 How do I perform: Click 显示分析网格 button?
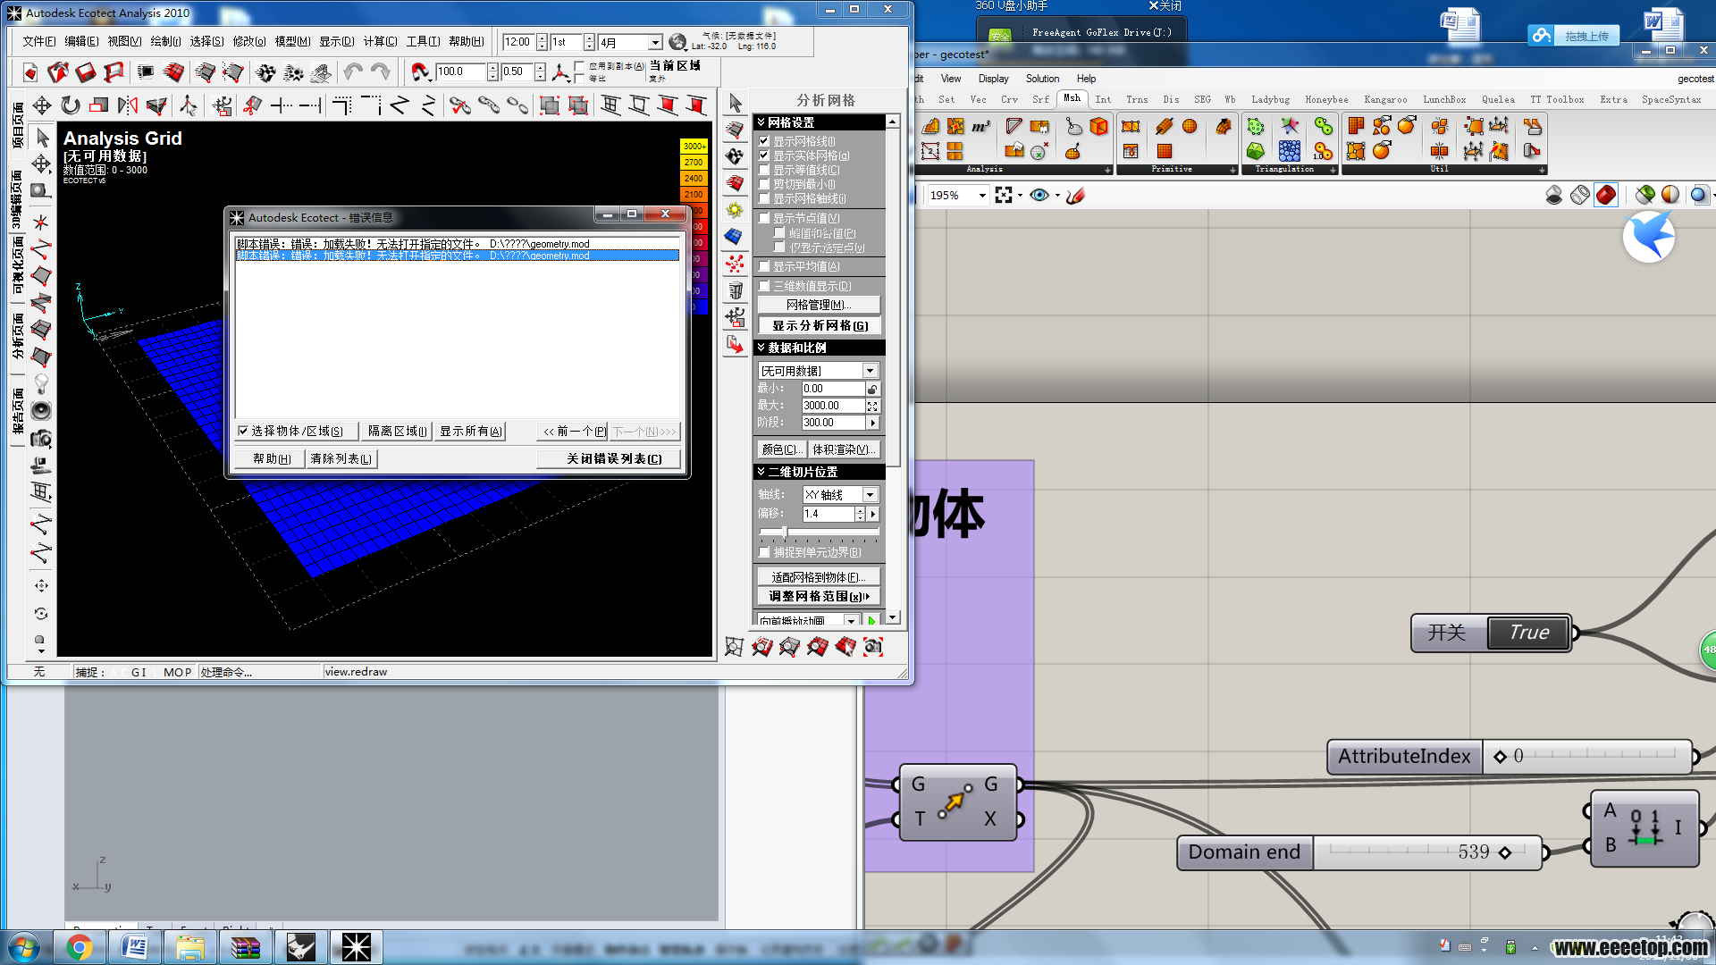point(819,325)
